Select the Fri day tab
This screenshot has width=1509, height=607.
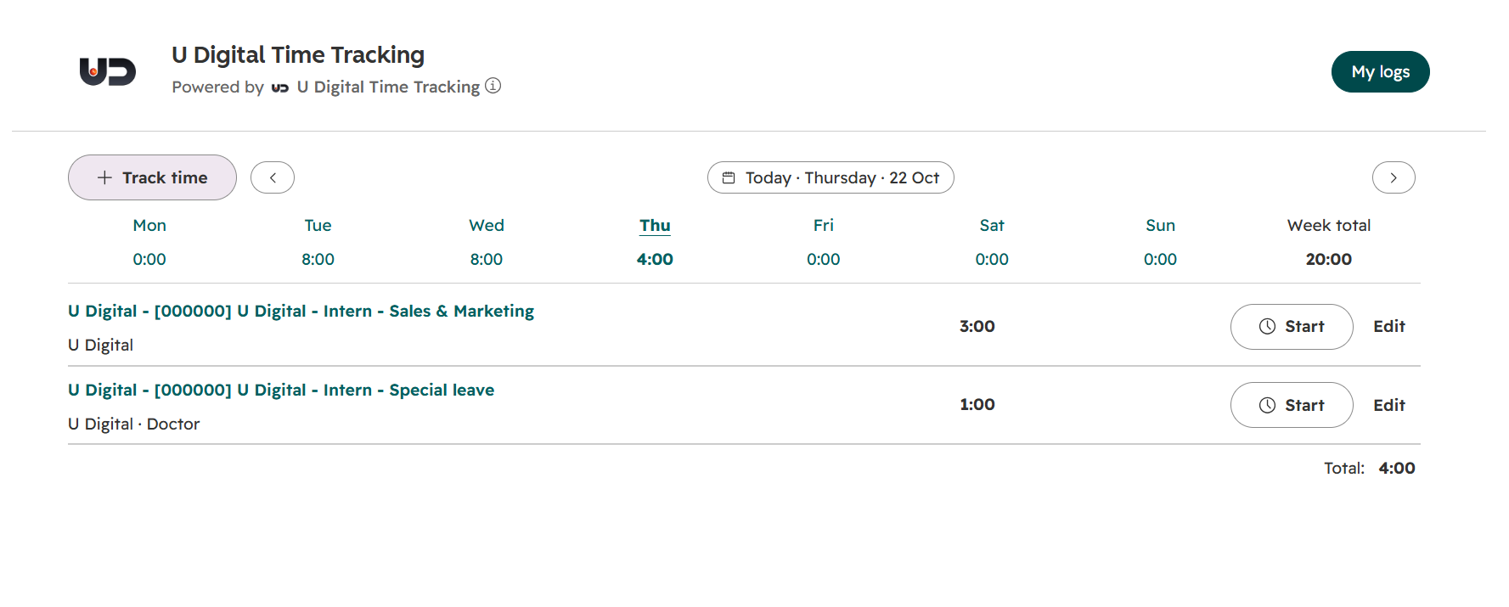824,242
